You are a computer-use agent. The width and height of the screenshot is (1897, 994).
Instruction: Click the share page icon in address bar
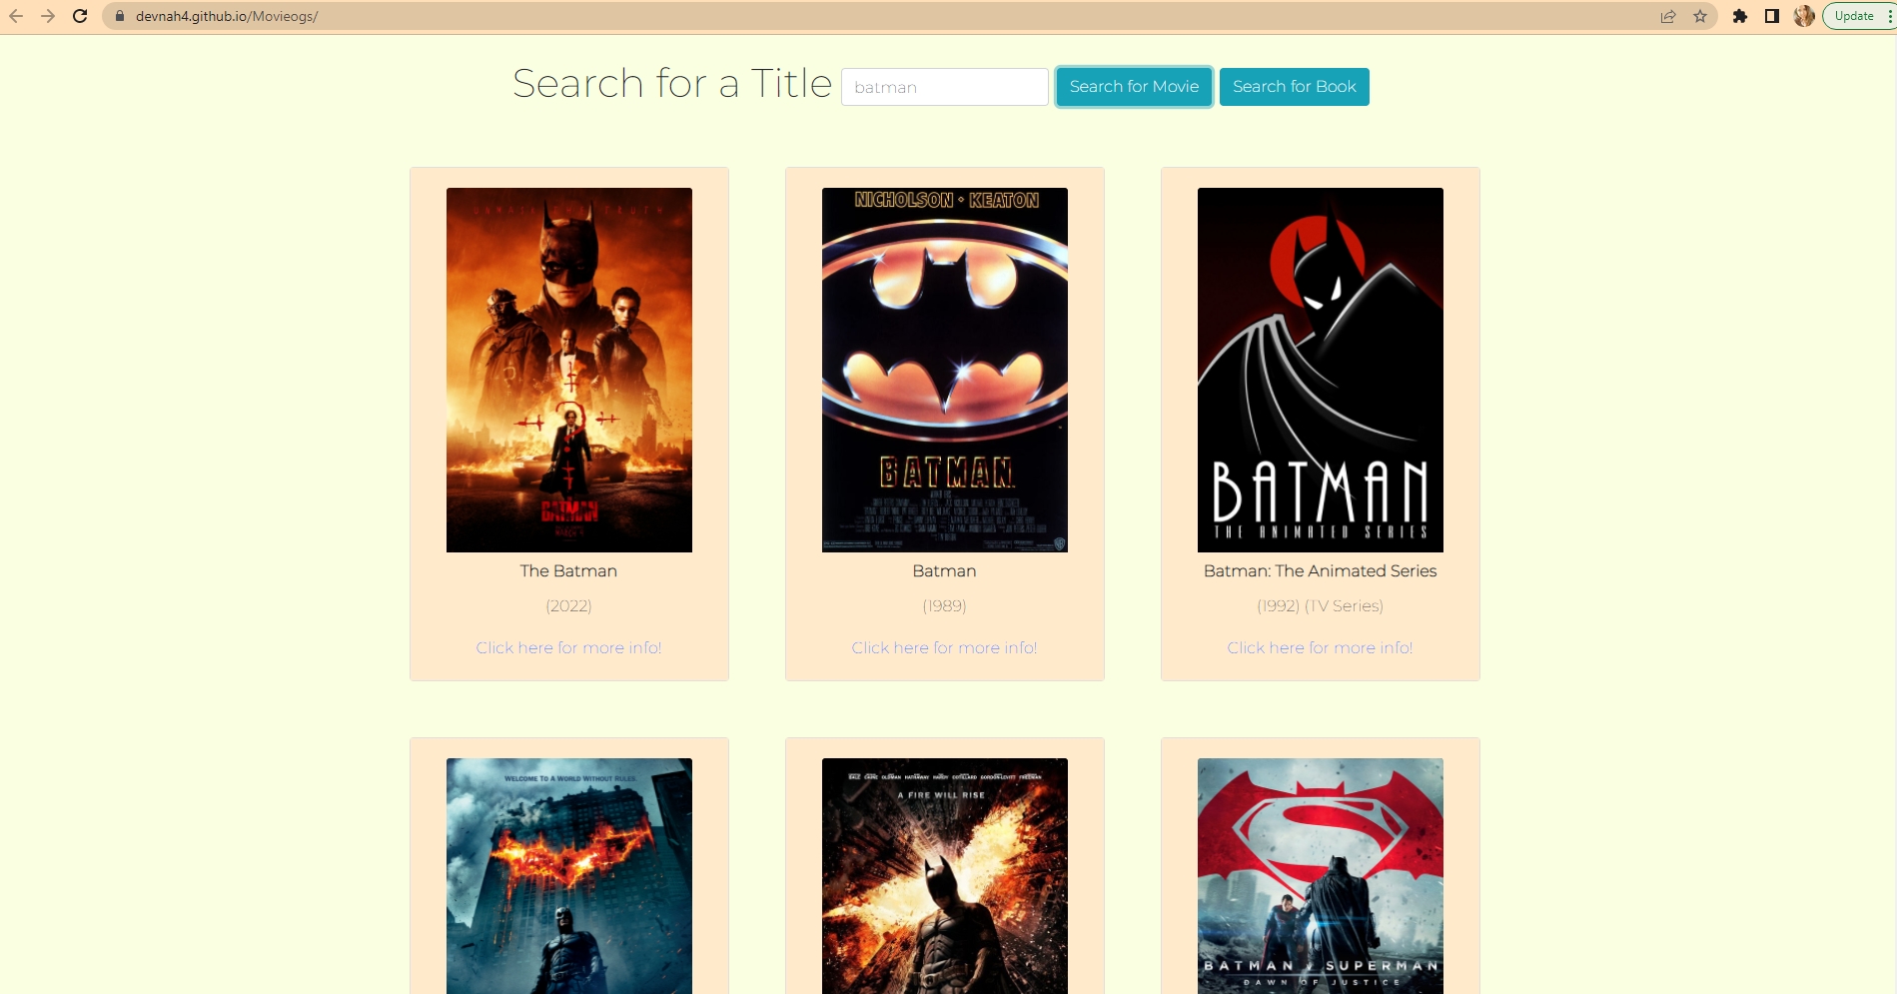pyautogui.click(x=1668, y=16)
